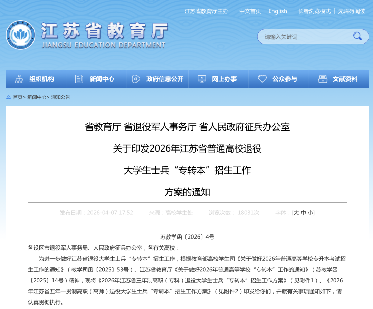Click the Jiangsu Education Department logo emblem
The height and width of the screenshot is (309, 373).
point(20,35)
